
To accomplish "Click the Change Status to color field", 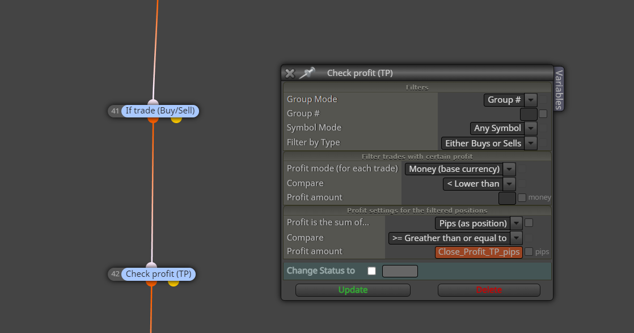I will click(400, 271).
